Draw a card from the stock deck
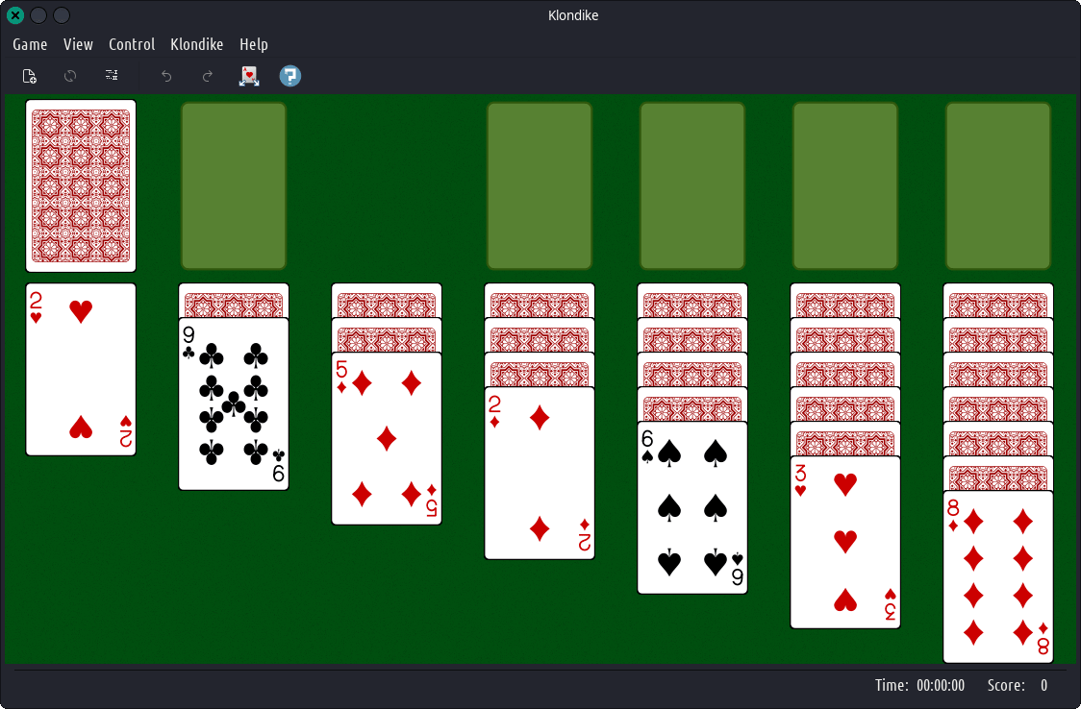The height and width of the screenshot is (709, 1081). click(81, 185)
